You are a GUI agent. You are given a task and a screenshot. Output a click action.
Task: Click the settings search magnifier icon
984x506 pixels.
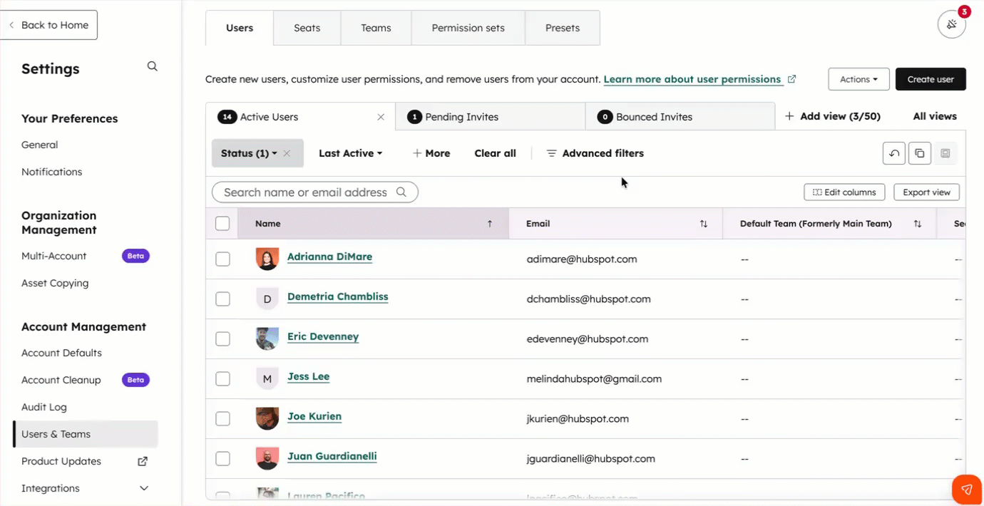(152, 66)
